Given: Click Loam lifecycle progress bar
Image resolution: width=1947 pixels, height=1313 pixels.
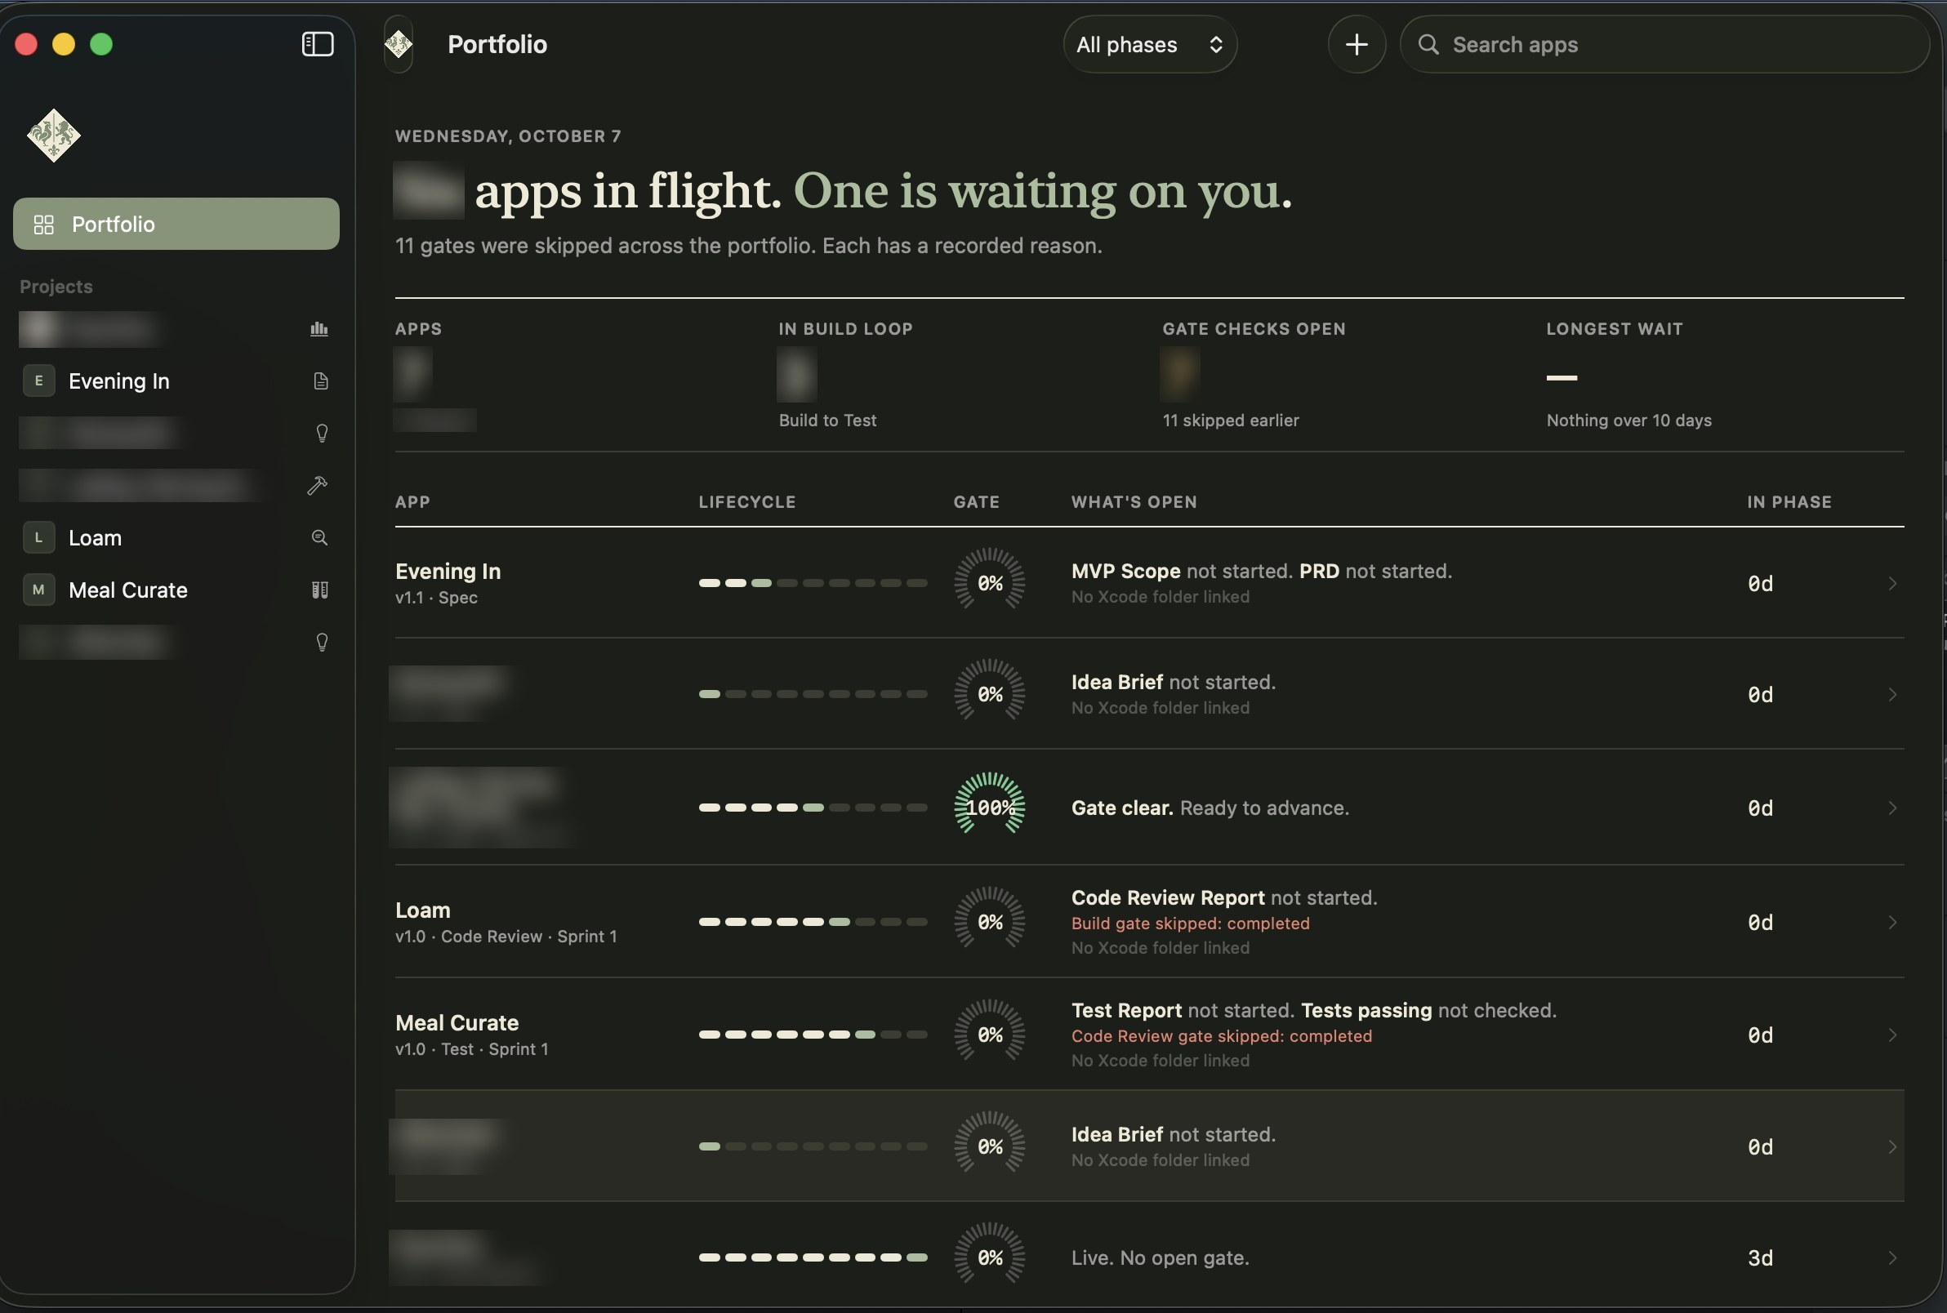Looking at the screenshot, I should pos(813,922).
